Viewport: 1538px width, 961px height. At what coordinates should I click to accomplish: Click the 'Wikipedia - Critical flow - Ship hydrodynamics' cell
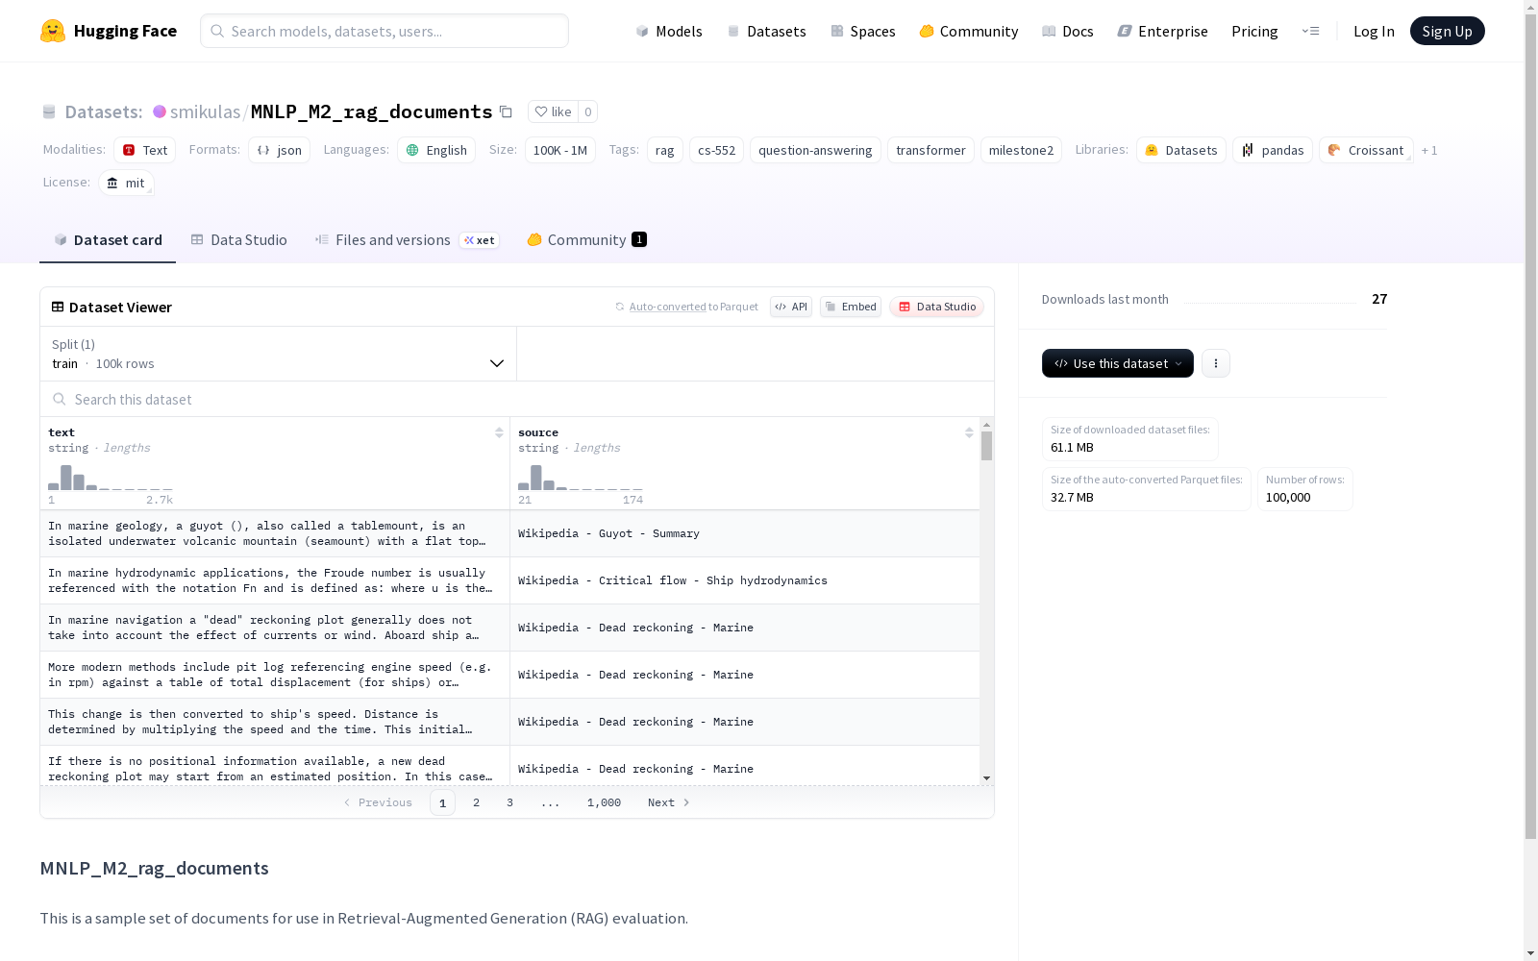[x=745, y=580]
